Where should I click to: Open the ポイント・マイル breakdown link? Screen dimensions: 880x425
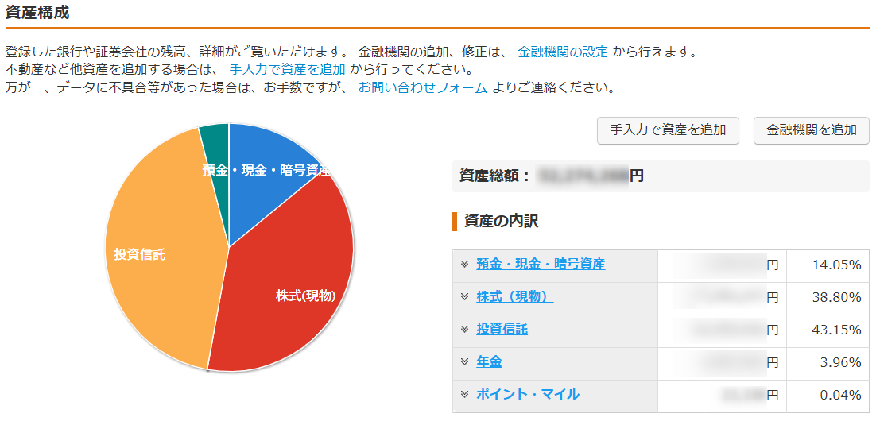tap(528, 395)
